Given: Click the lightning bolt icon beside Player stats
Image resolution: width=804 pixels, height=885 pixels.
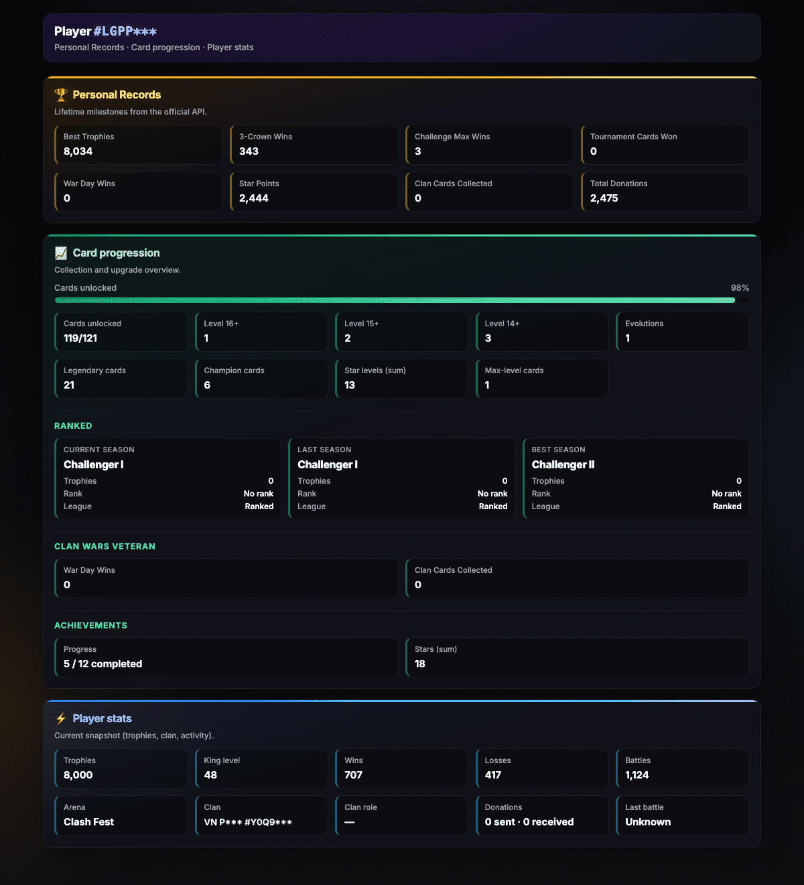Looking at the screenshot, I should [61, 719].
